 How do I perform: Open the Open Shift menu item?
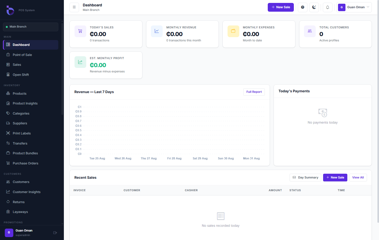pos(31,75)
